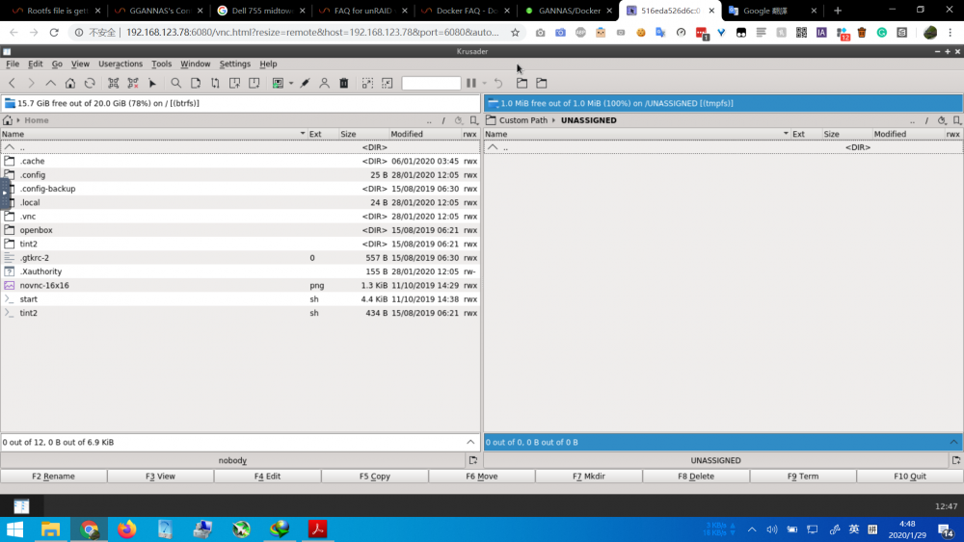This screenshot has height=542, width=964.
Task: Click the F7 Mkdir button
Action: click(589, 477)
